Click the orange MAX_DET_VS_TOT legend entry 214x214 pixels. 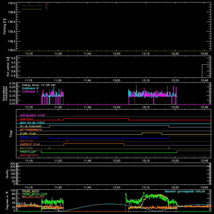point(33,197)
